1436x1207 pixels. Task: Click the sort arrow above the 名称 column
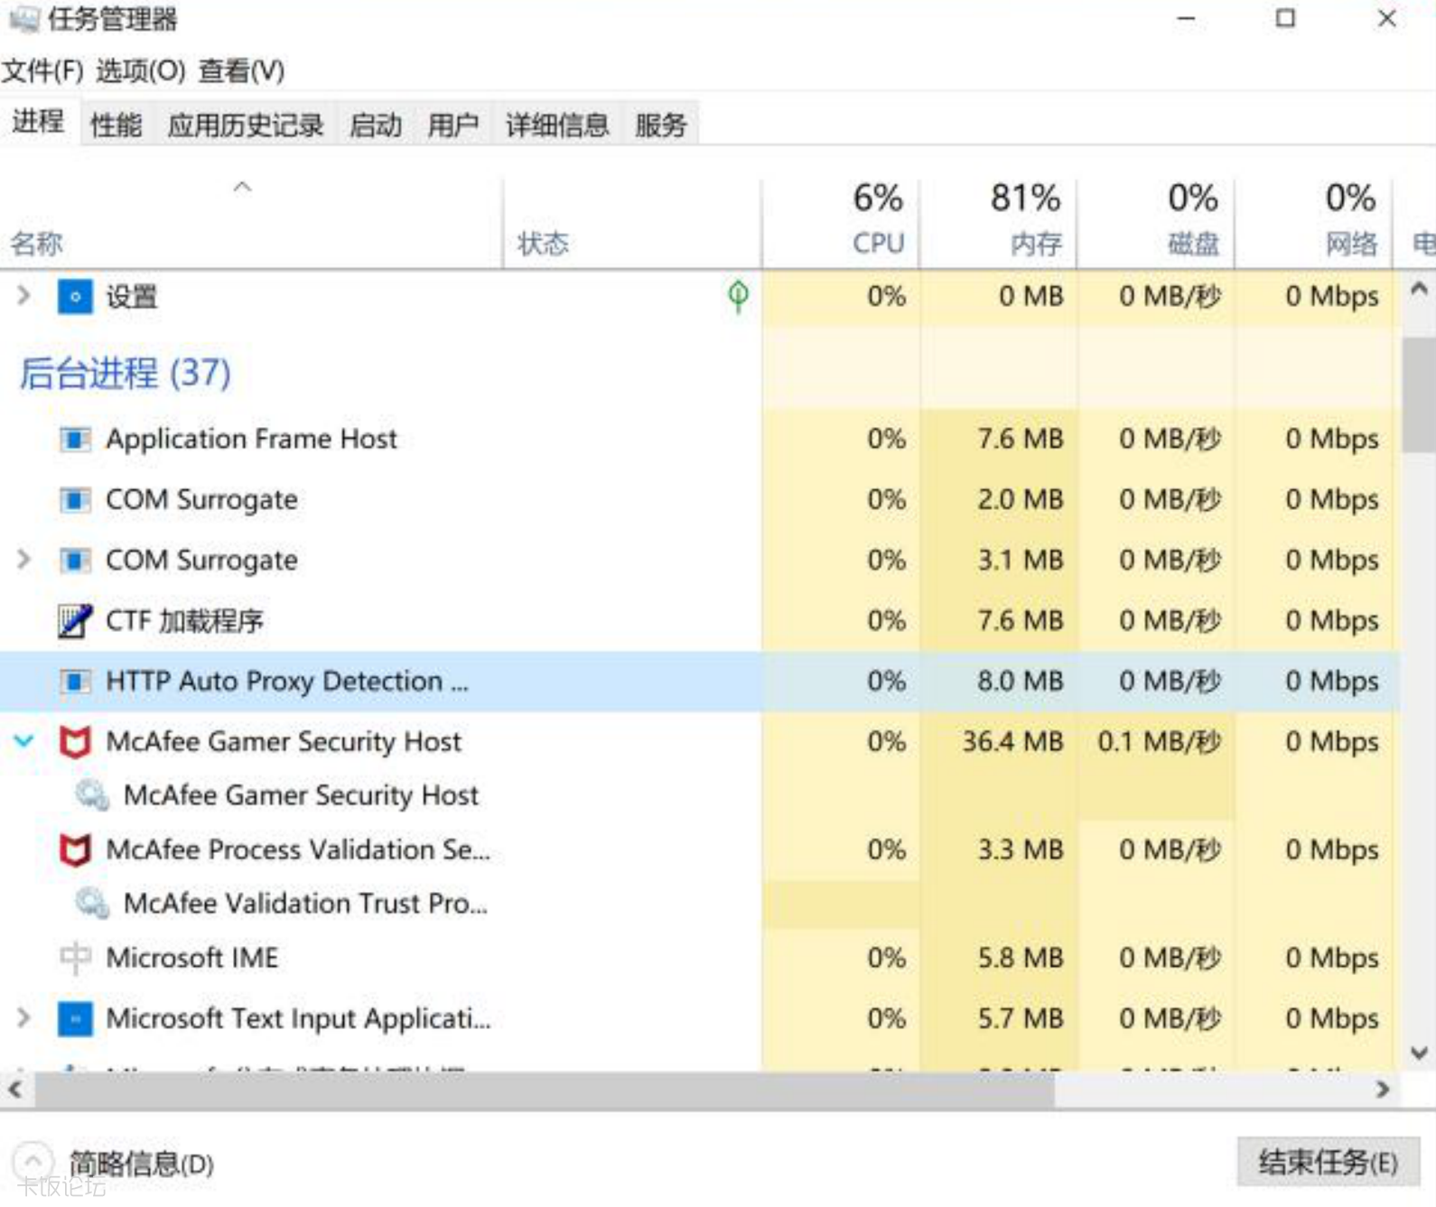pyautogui.click(x=242, y=188)
